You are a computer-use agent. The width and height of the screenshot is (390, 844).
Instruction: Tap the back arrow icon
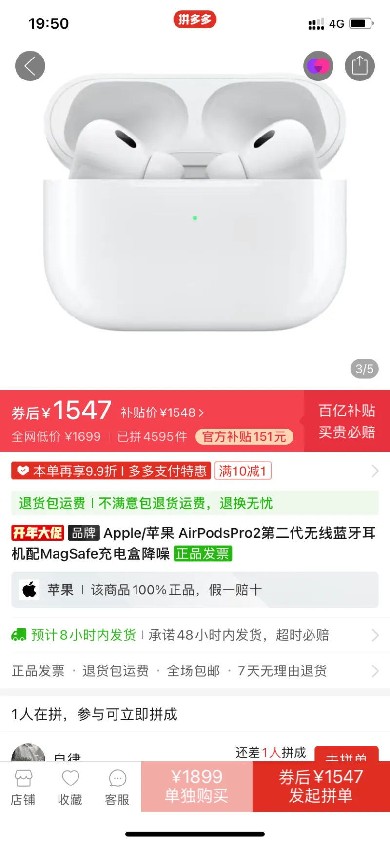coord(30,66)
